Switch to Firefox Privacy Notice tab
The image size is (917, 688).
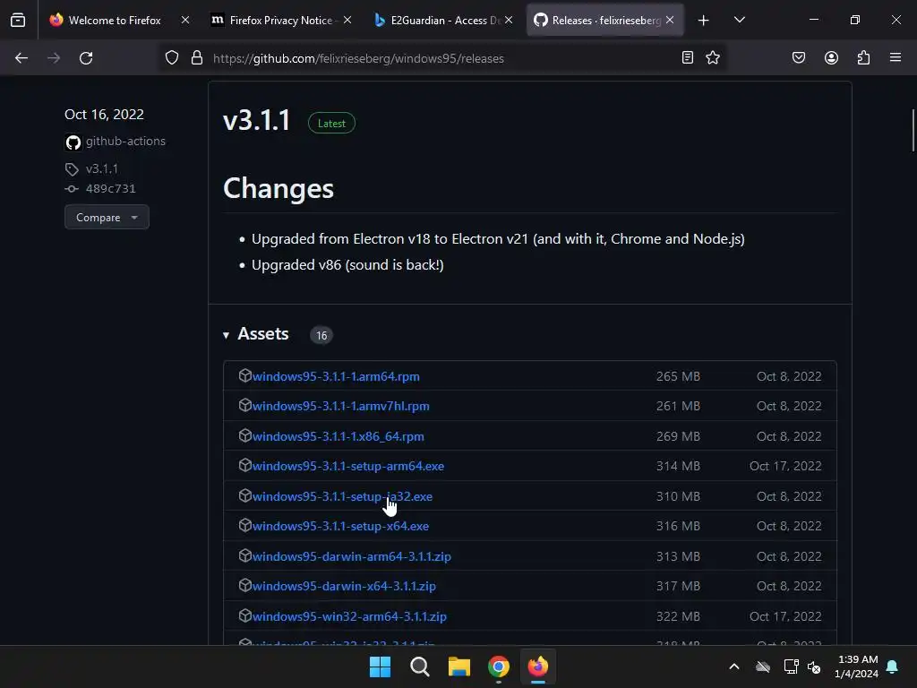pyautogui.click(x=280, y=21)
